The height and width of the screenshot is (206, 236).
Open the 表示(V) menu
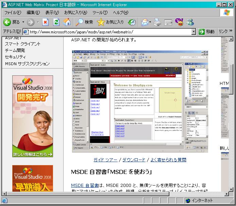[x=52, y=13]
